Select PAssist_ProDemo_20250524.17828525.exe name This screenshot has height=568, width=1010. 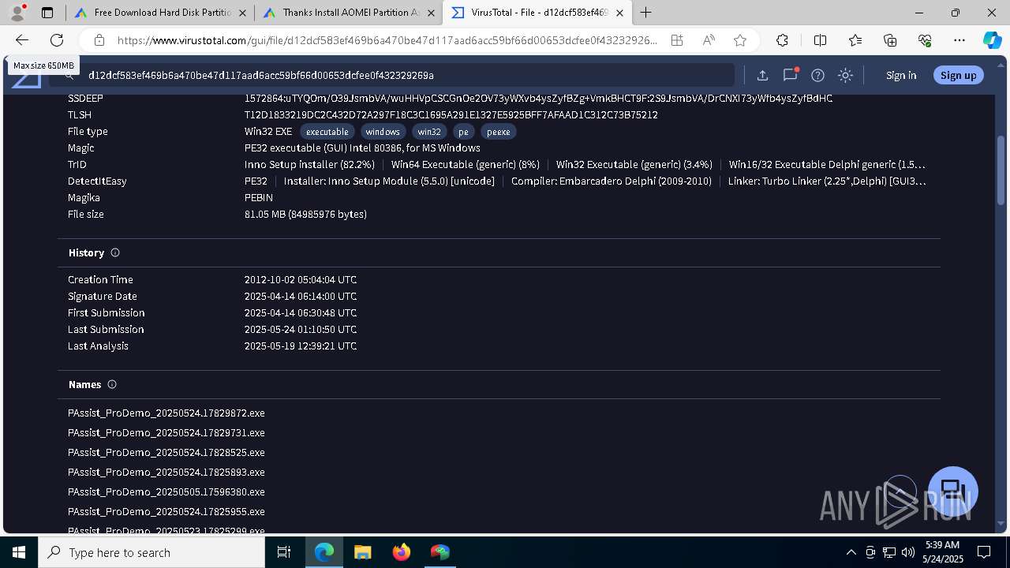point(166,452)
